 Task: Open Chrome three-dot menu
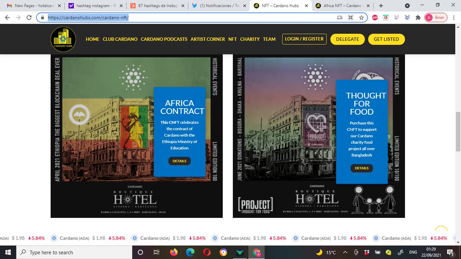[453, 18]
